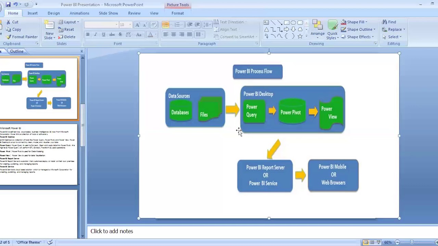Toggle Italic formatting
This screenshot has width=438, height=246.
[x=95, y=35]
